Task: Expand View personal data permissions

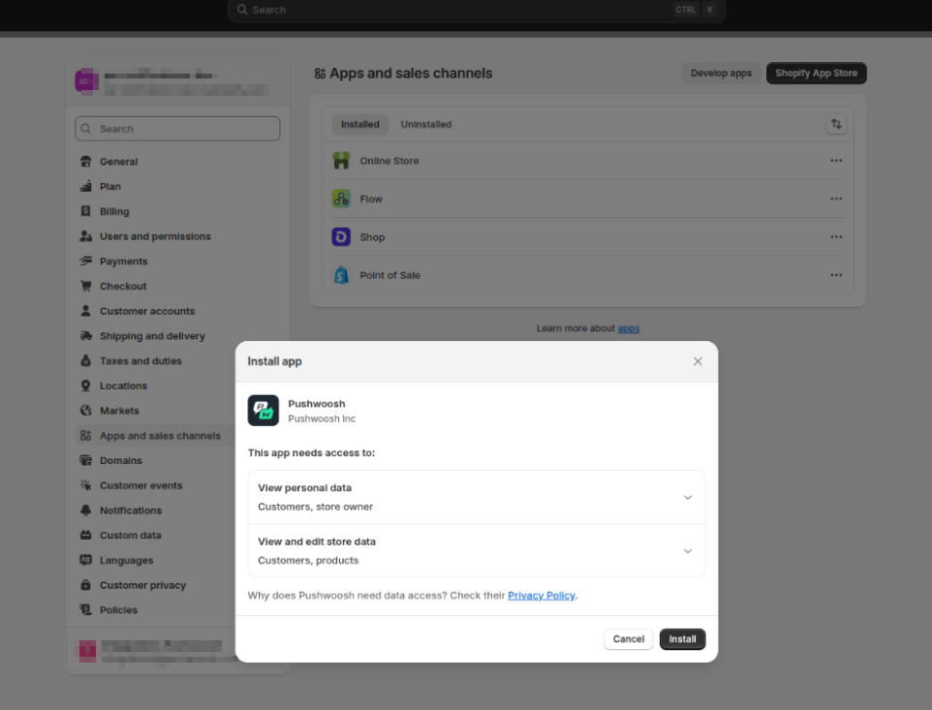Action: (x=477, y=497)
